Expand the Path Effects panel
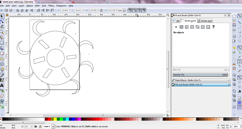Viewport: 242px width, 129px height. pos(201,80)
